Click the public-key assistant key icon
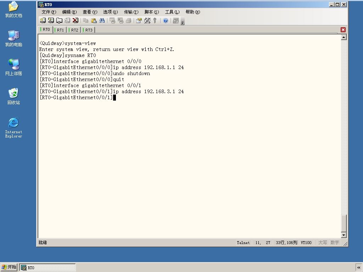Screen dimensions: 363x272 [155, 21]
